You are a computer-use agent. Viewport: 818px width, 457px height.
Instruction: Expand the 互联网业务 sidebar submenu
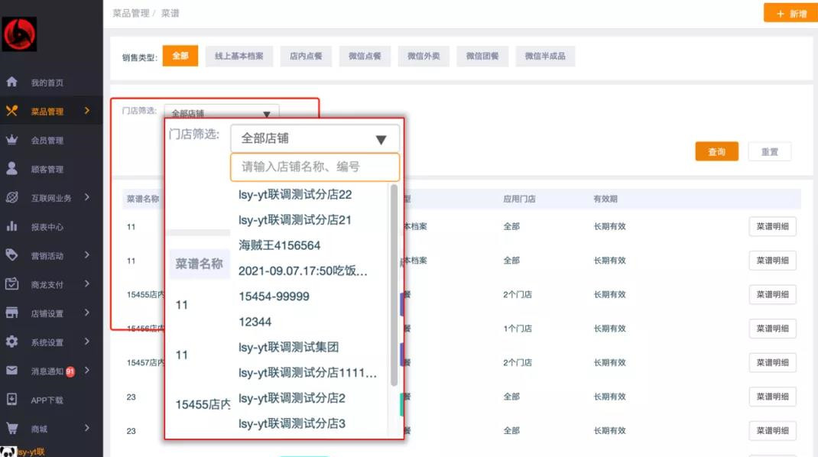pos(87,197)
